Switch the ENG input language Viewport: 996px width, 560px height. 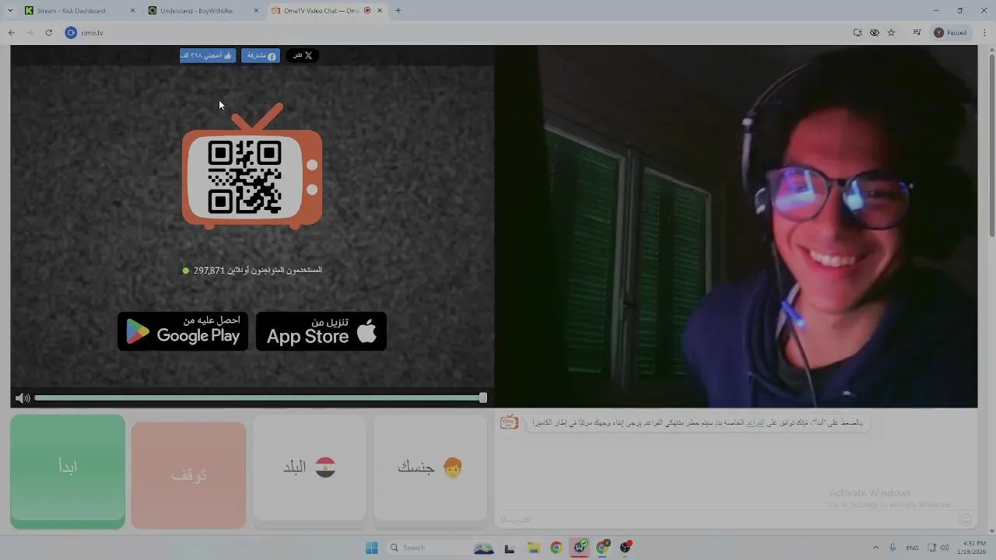tap(912, 548)
